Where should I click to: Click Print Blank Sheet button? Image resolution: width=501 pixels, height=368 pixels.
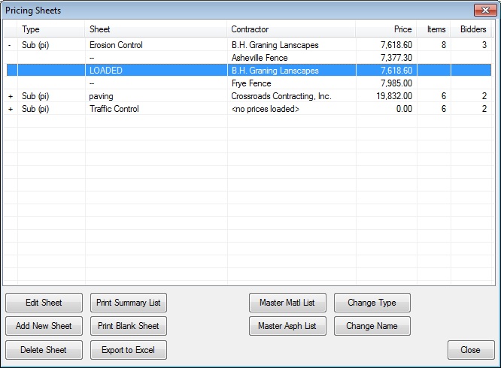129,326
